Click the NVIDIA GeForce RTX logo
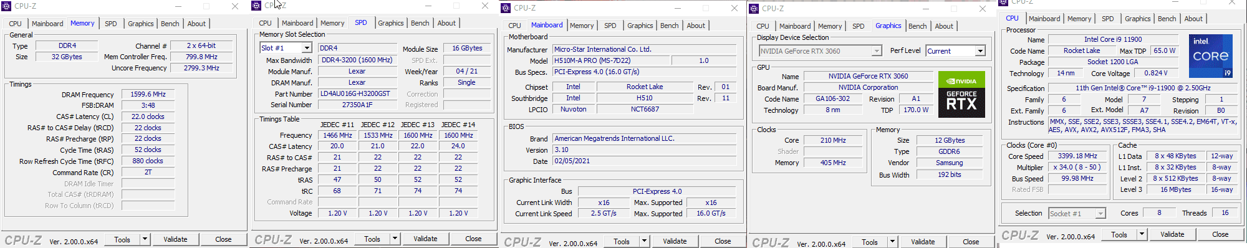This screenshot has height=248, width=1247. (x=961, y=94)
